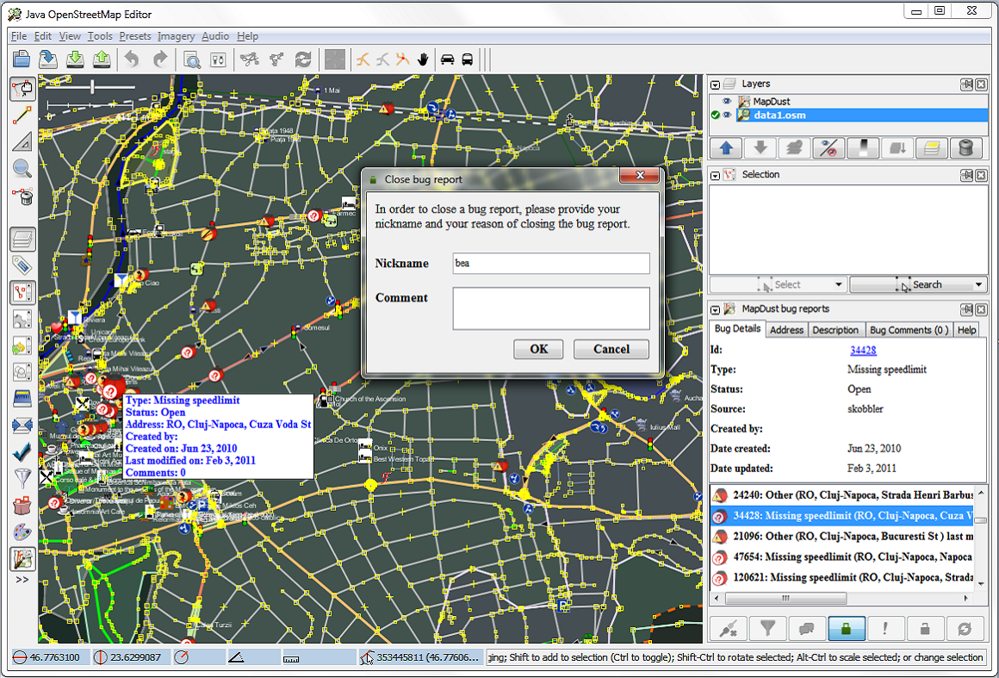Click the Search button in Selection panel
This screenshot has height=678, width=999.
[x=917, y=285]
